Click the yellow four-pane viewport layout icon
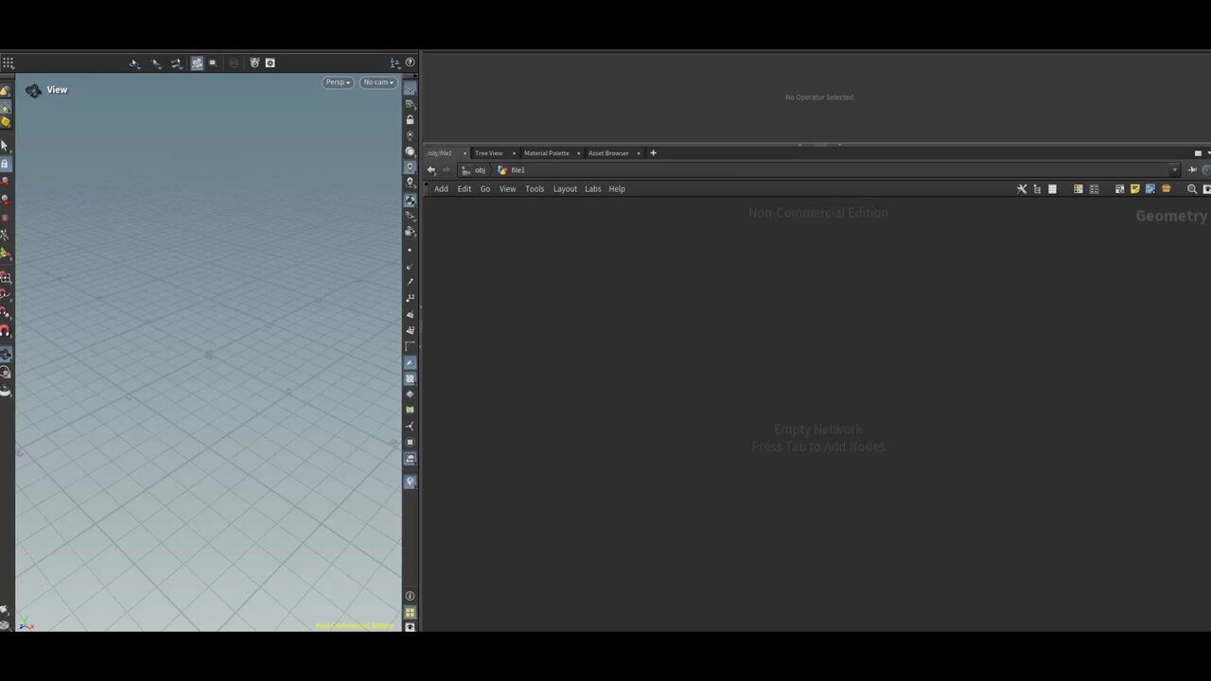Screen dimensions: 1211x681 point(410,613)
